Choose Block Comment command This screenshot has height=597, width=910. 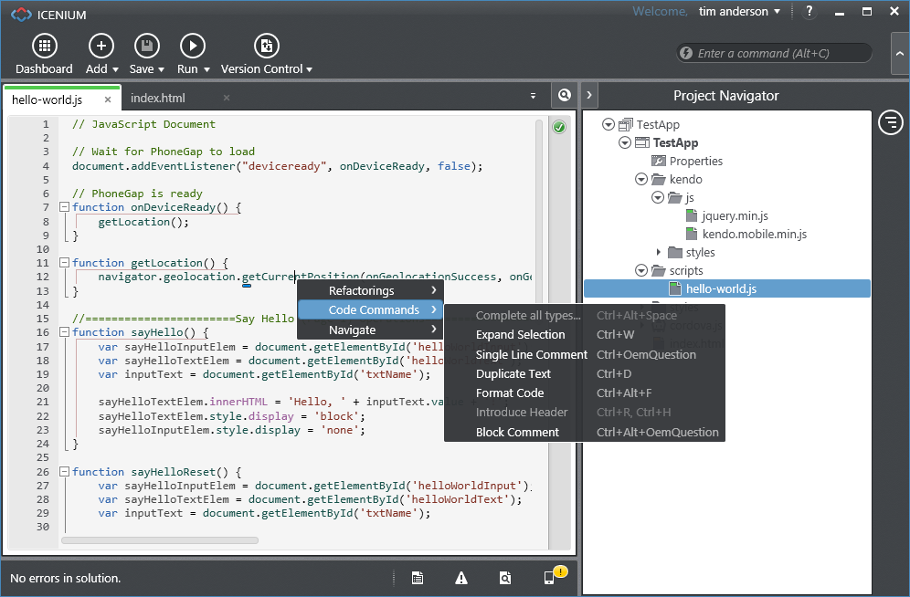coord(585,433)
